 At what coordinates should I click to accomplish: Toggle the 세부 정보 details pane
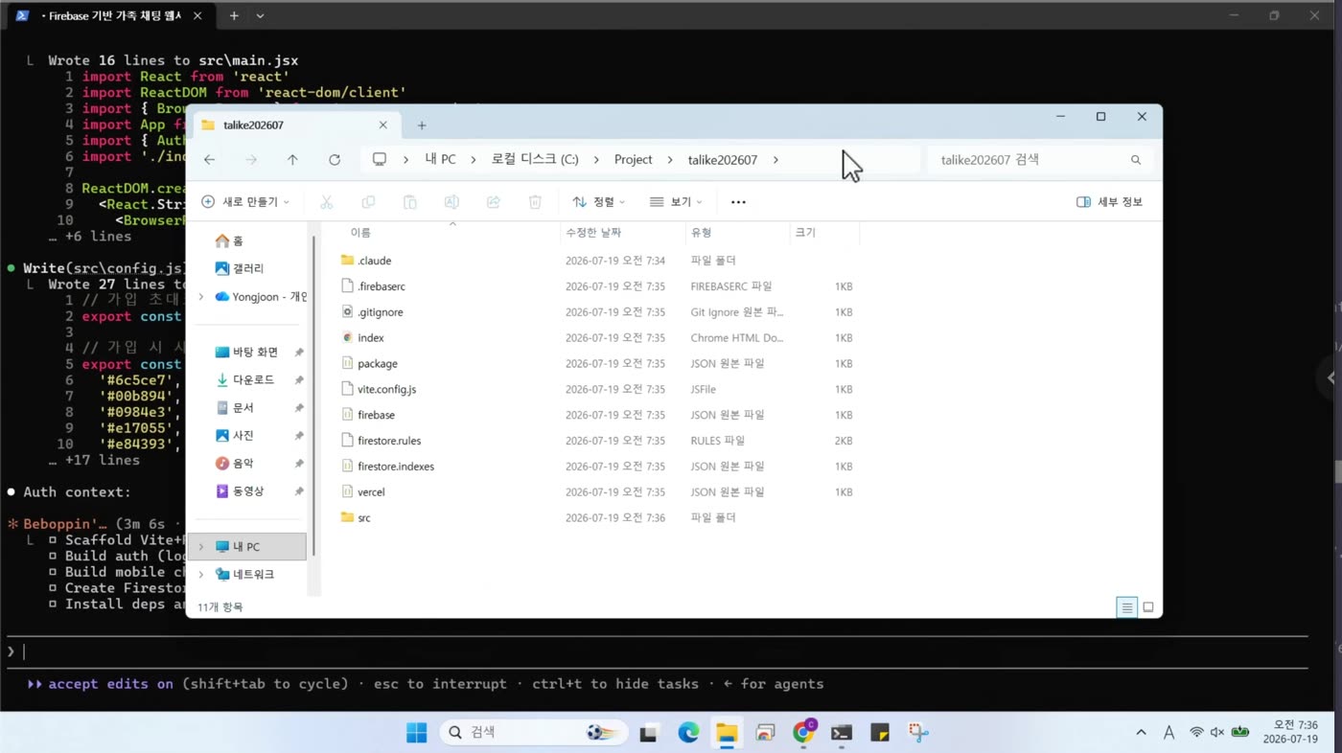pyautogui.click(x=1109, y=202)
